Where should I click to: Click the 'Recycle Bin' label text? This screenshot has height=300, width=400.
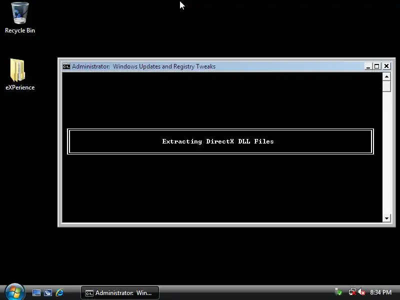[20, 30]
